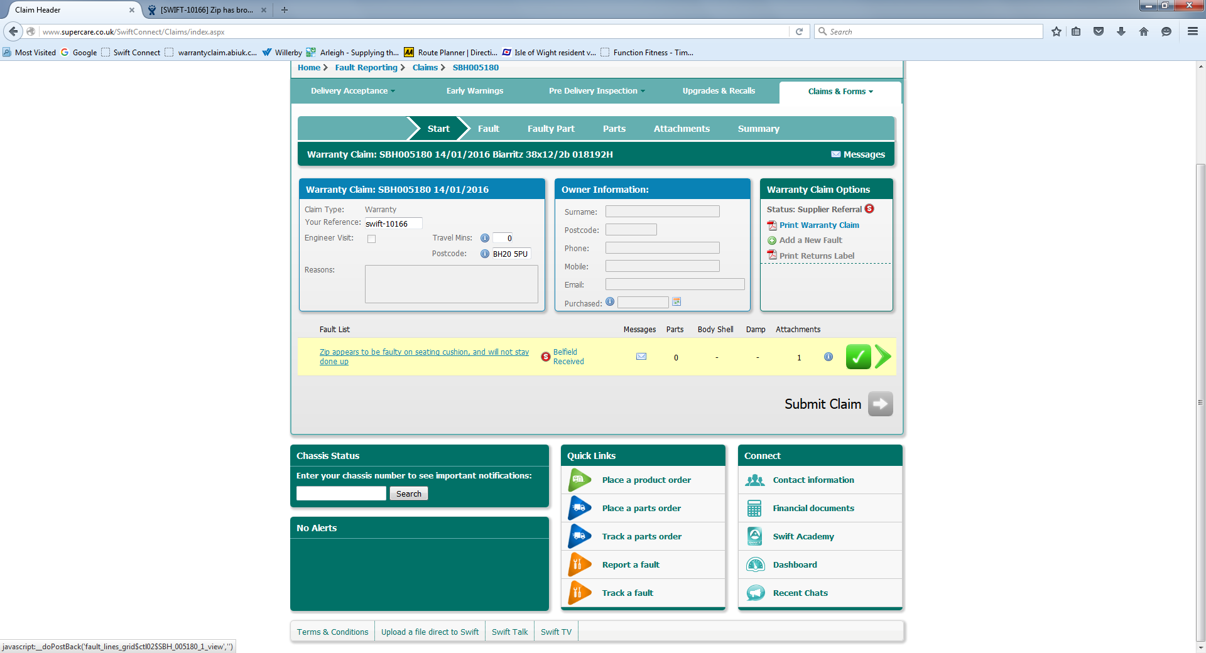Click Upload a file direct to Swift
Screen dimensions: 1206x653
coord(430,632)
